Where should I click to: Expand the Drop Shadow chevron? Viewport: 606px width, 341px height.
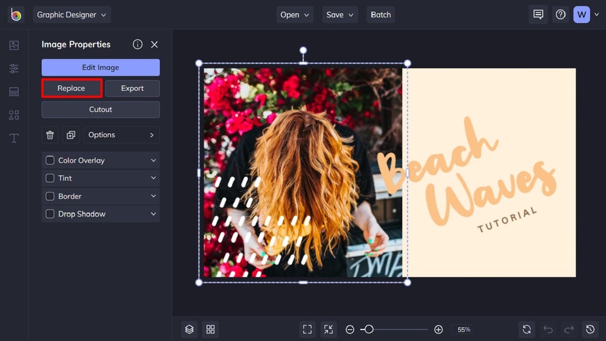pos(153,213)
